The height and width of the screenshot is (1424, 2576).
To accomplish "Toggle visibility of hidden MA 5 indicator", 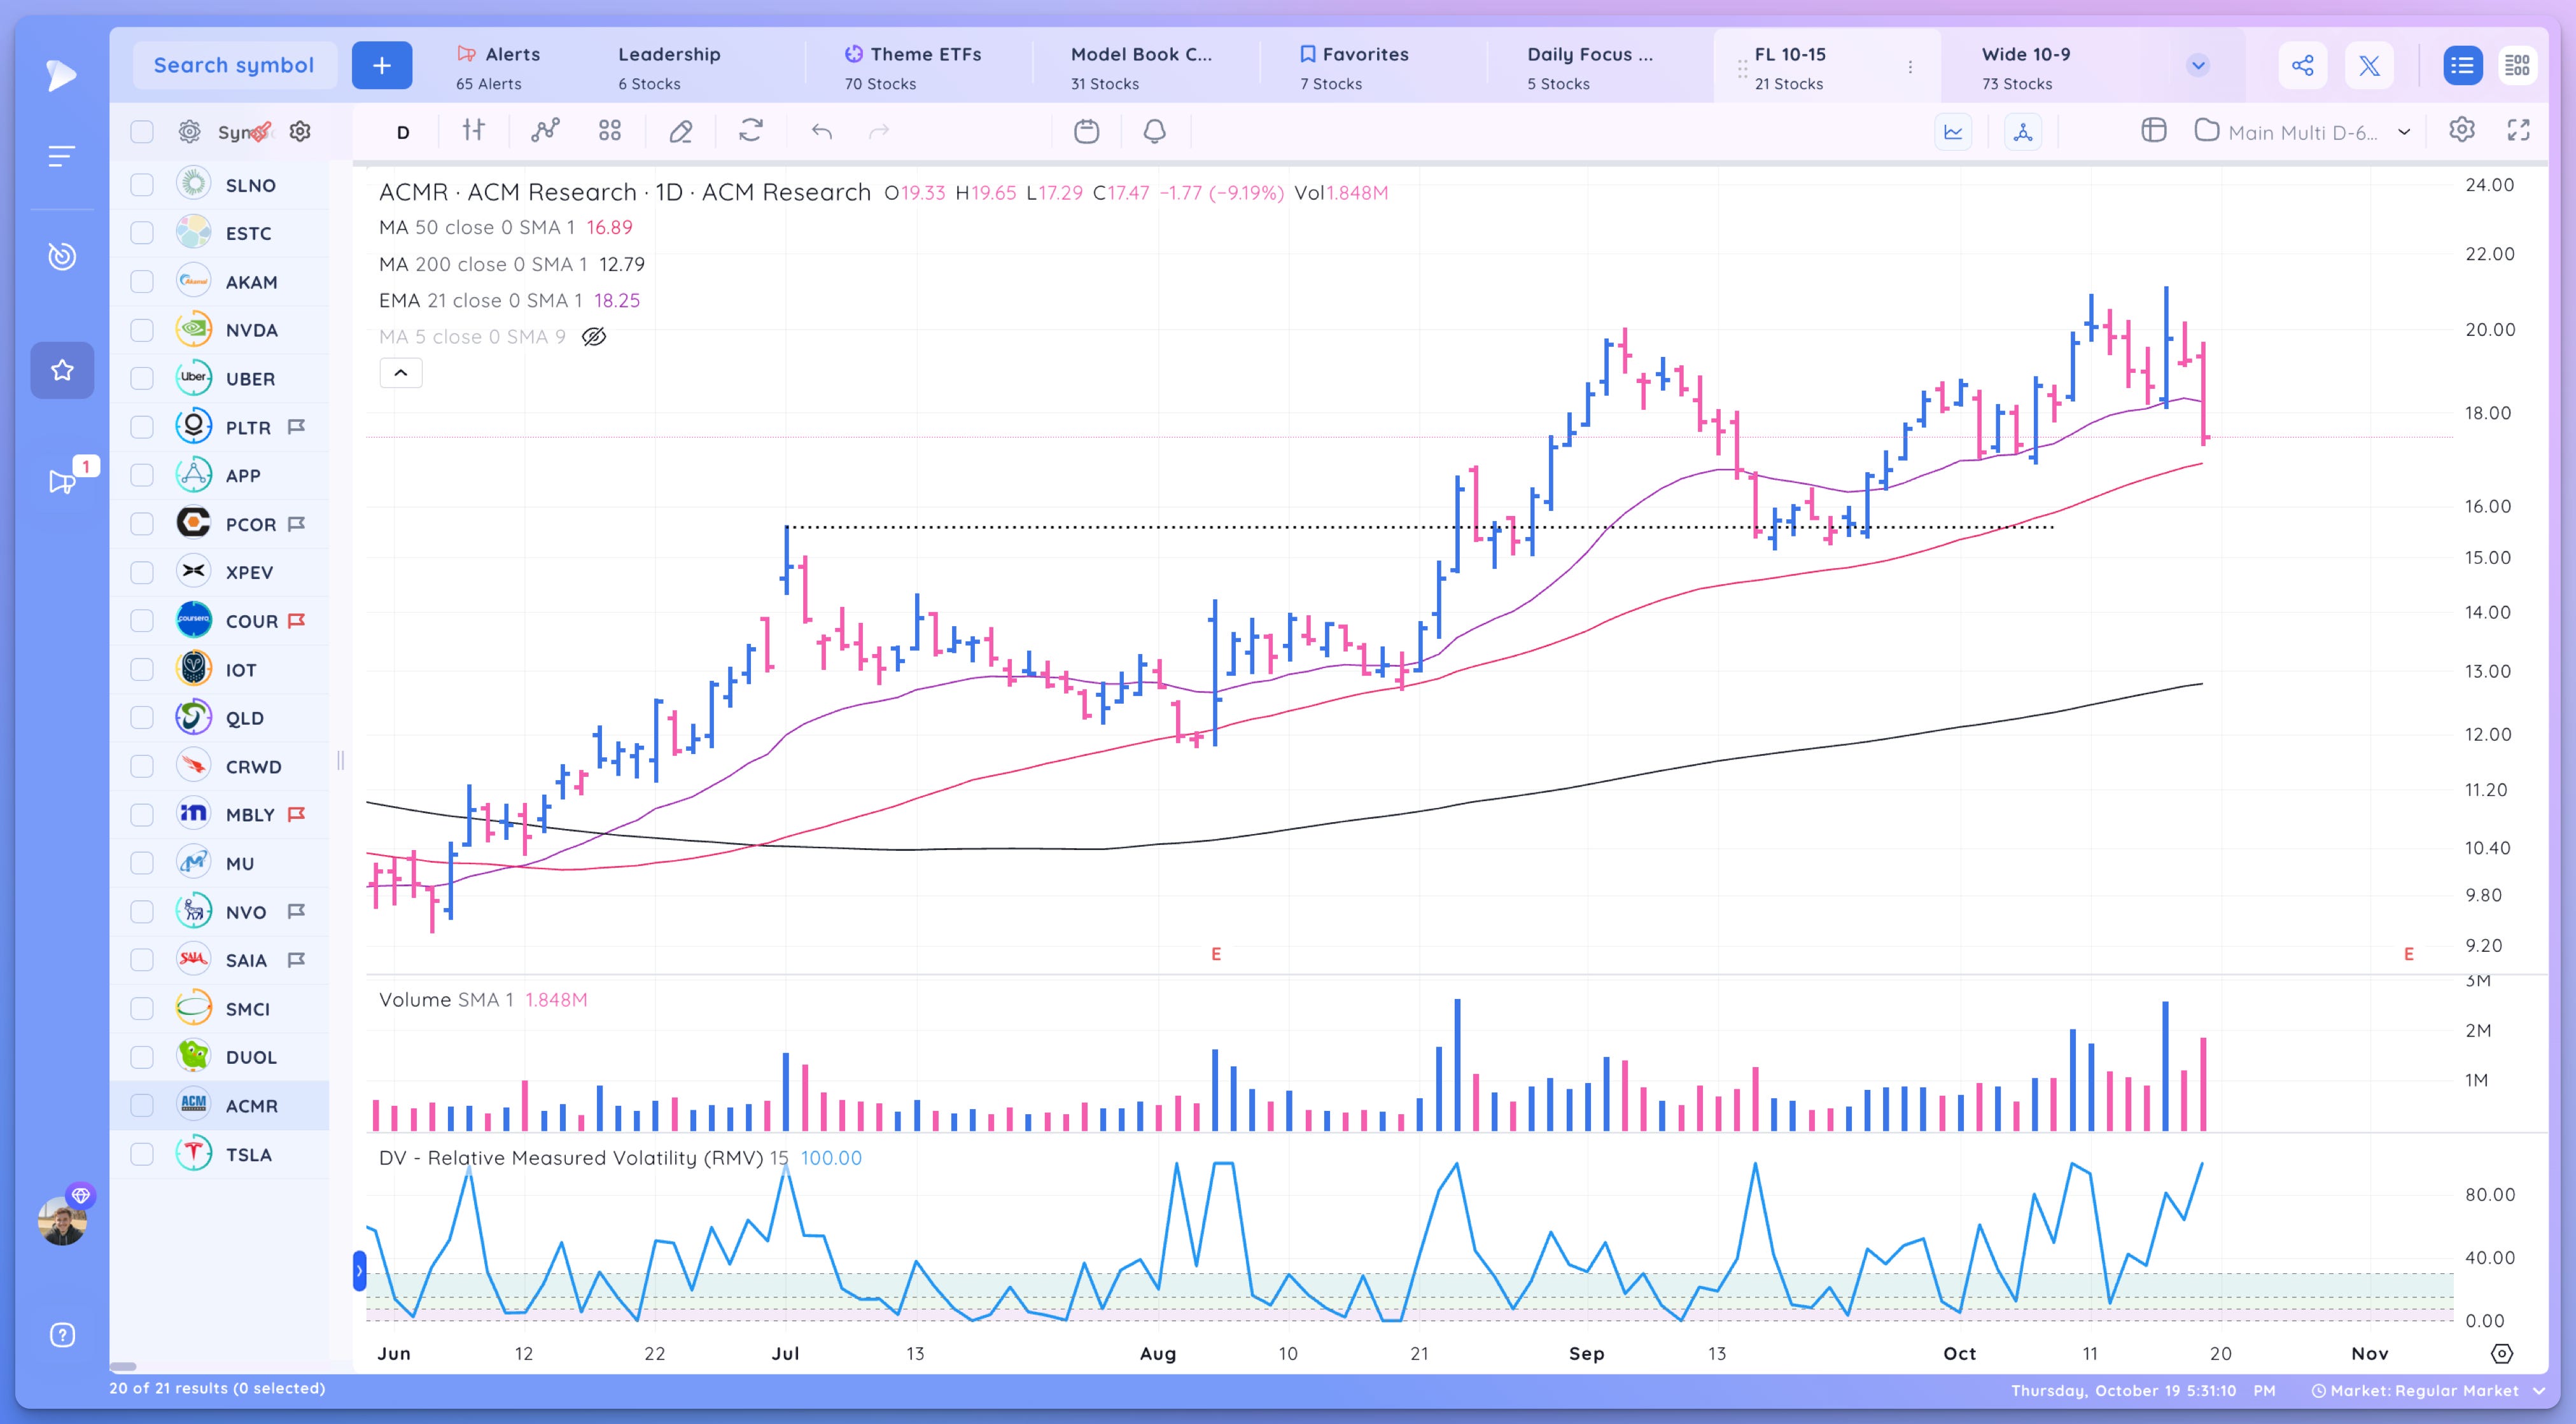I will pyautogui.click(x=594, y=337).
